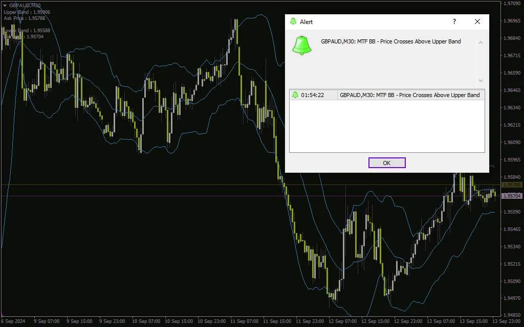Click the GBPAUD,M30 chart symbol label

pyautogui.click(x=25, y=5)
